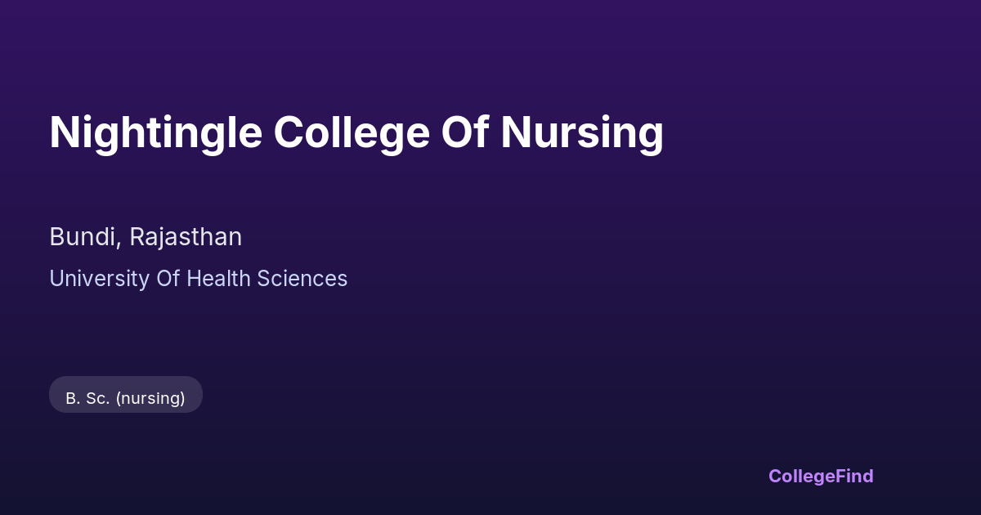Open the CollegeFind brand link

pyautogui.click(x=820, y=476)
